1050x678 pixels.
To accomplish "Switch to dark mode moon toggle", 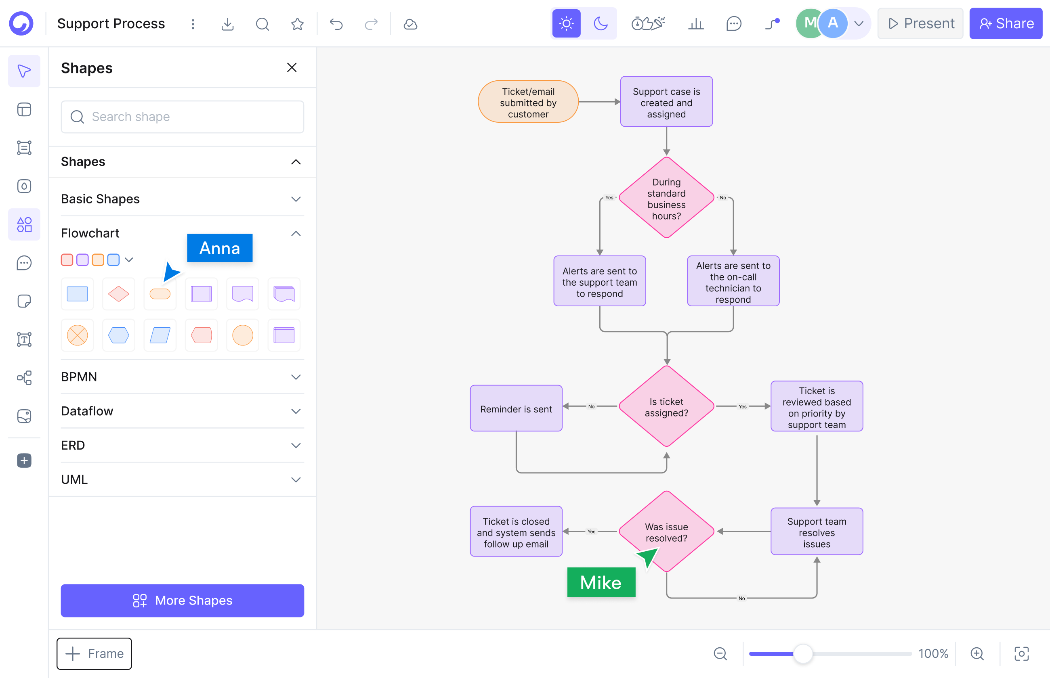I will [600, 23].
